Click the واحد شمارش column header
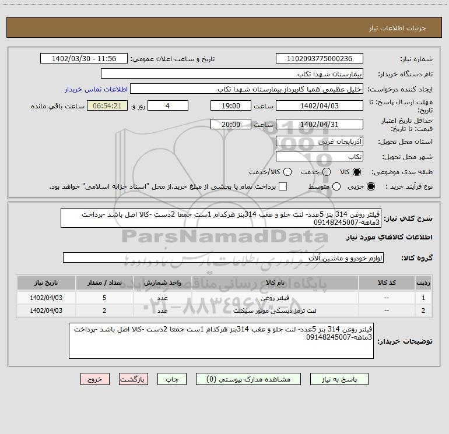449x434 pixels. 162,283
